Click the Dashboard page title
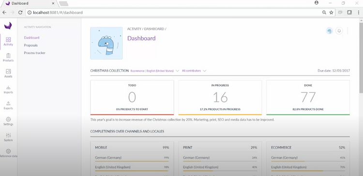The image size is (363, 176). [x=141, y=38]
